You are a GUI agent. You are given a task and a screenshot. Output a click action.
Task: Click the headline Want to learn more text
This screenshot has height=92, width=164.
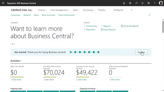pos(42,32)
